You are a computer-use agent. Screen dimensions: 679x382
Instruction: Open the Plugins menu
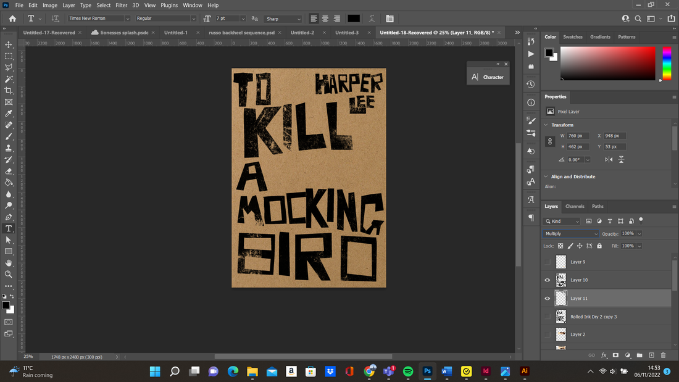coord(169,5)
